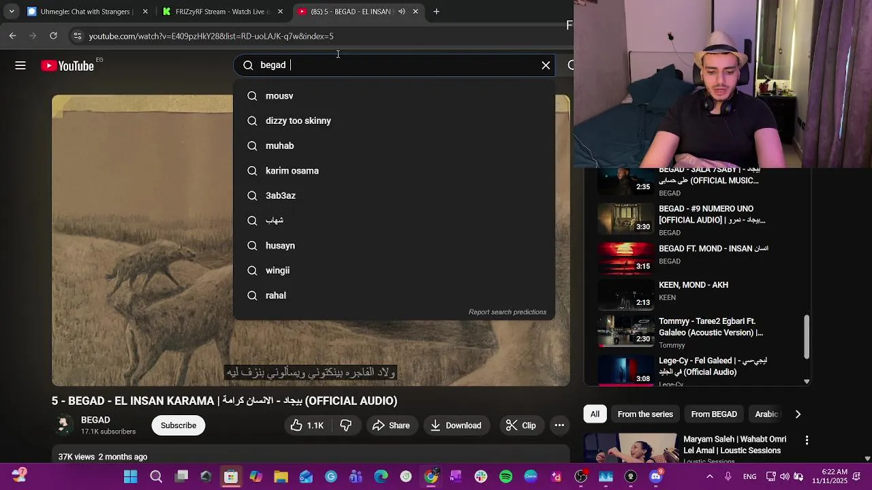Subscribe to the BEGAD channel
This screenshot has width=872, height=490.
pyautogui.click(x=178, y=425)
